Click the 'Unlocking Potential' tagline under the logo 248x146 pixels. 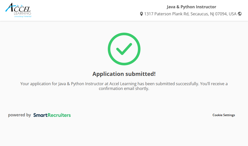(23, 16)
